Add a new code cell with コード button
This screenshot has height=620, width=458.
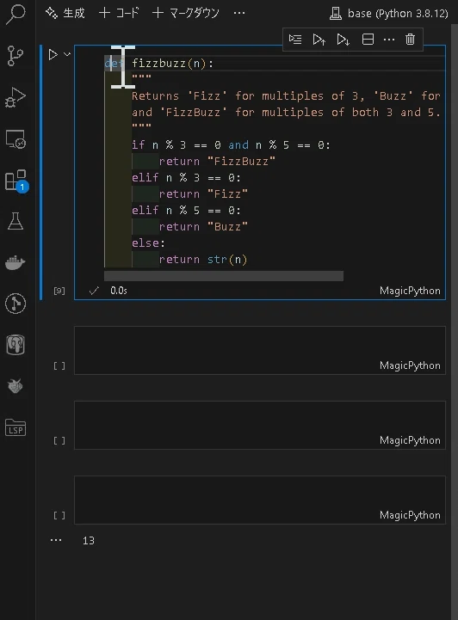pyautogui.click(x=119, y=13)
